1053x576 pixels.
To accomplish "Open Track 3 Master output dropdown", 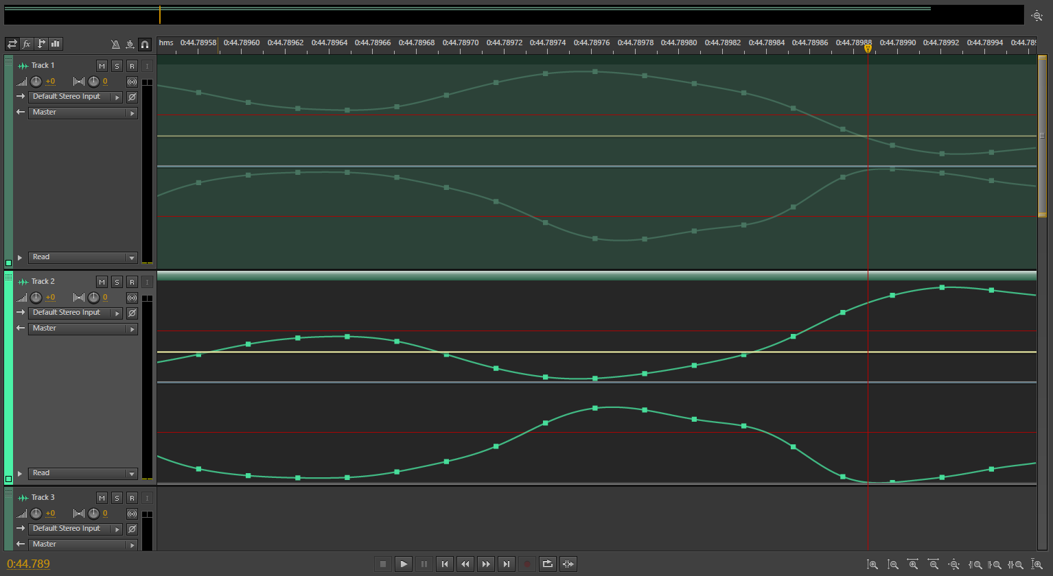I will [x=83, y=544].
